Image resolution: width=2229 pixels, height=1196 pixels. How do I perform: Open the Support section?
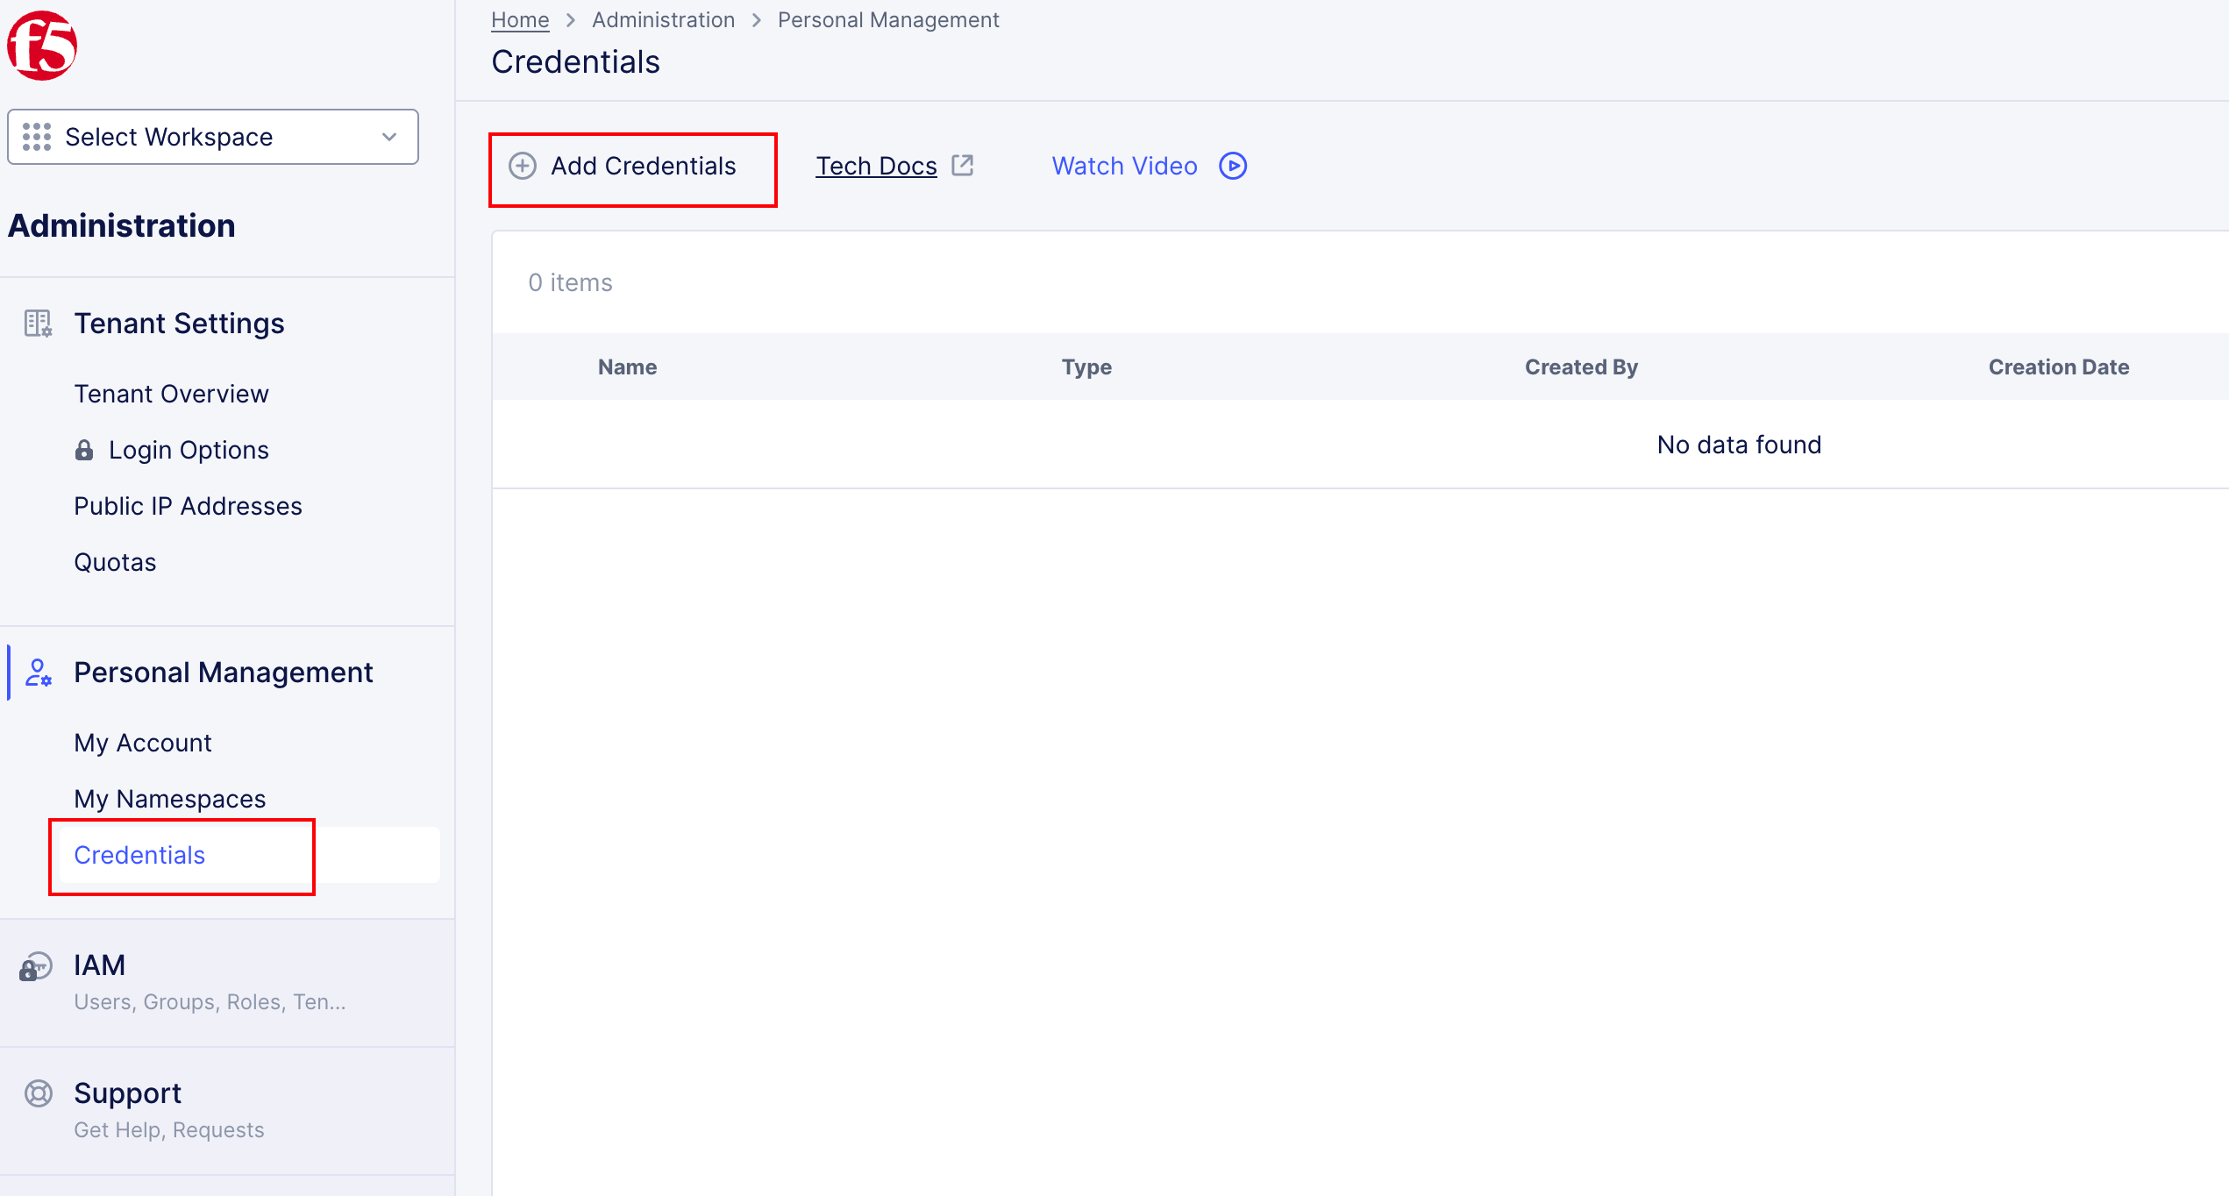point(127,1093)
